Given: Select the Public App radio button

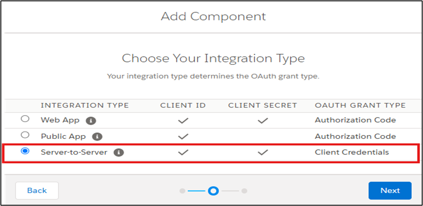Looking at the screenshot, I should click(x=25, y=135).
